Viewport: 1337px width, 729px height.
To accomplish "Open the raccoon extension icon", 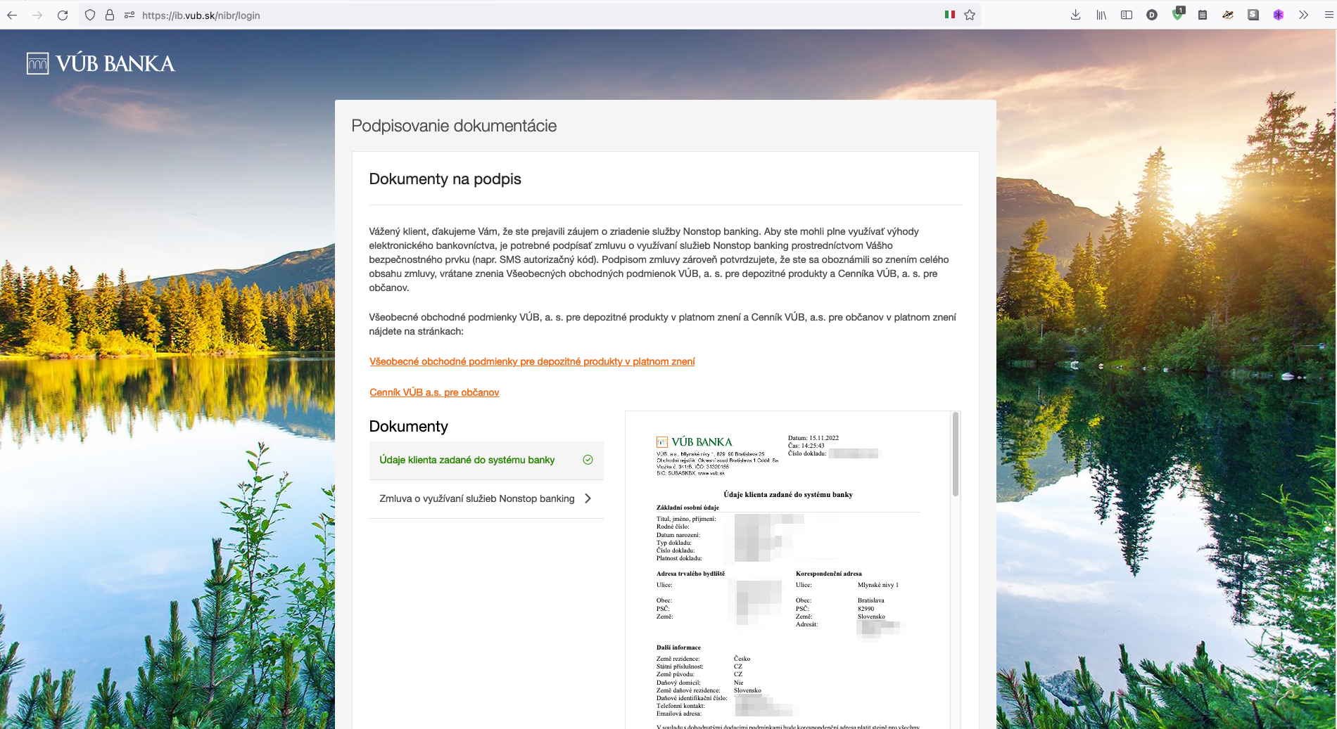I will (x=1228, y=15).
